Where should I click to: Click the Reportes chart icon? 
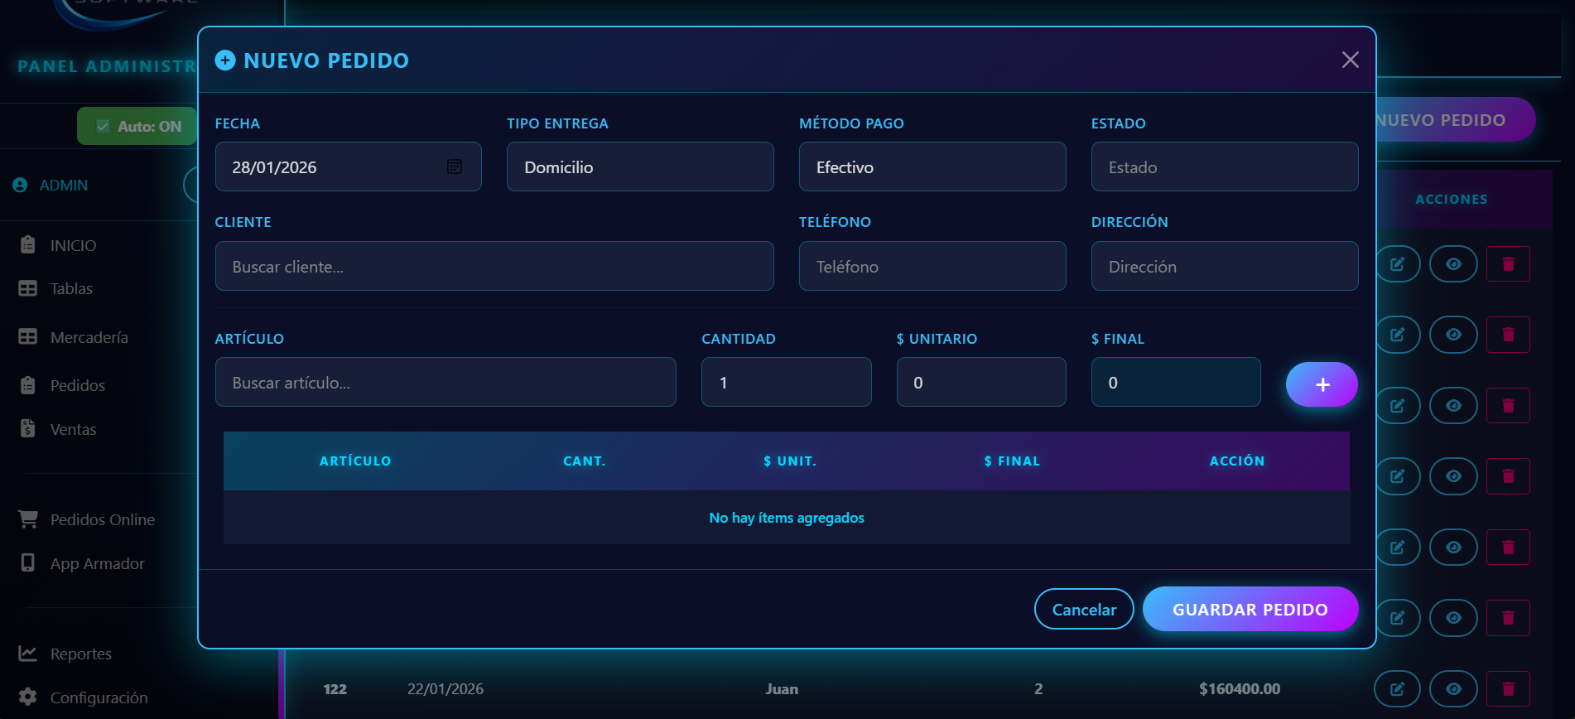[28, 654]
